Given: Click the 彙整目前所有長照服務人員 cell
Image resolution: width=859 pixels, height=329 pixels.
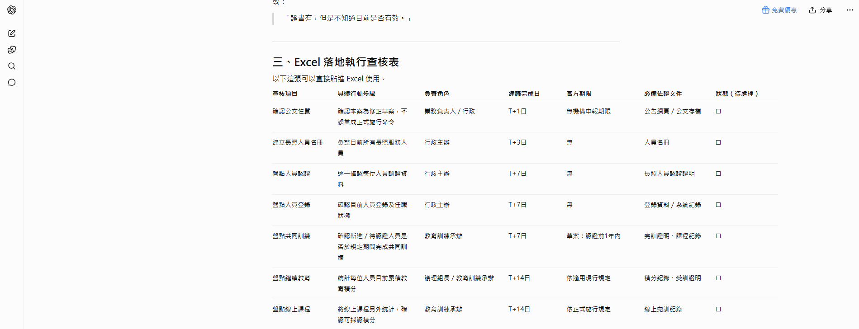Looking at the screenshot, I should [x=372, y=148].
